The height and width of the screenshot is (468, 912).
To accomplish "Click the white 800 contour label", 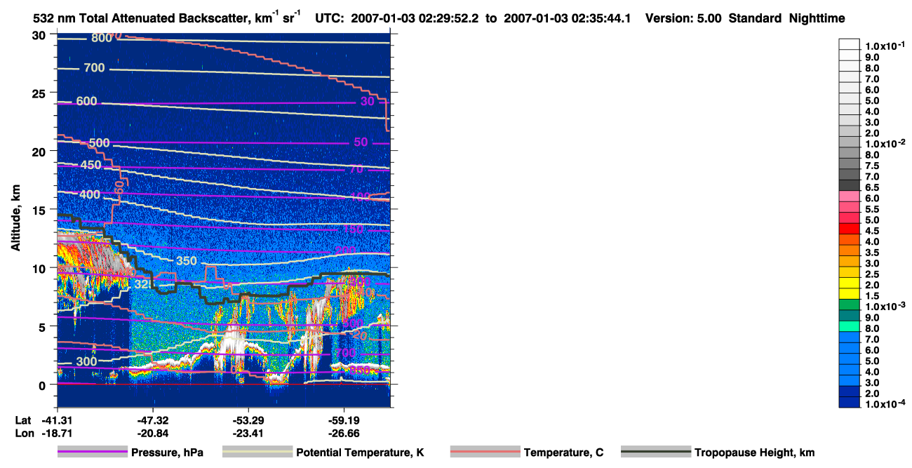I will [x=102, y=38].
